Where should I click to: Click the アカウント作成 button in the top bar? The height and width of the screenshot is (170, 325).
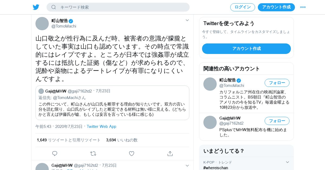276,7
